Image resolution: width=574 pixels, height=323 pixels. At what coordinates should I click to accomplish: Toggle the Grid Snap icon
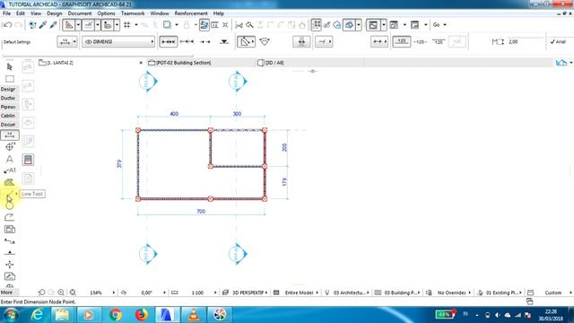tap(127, 25)
